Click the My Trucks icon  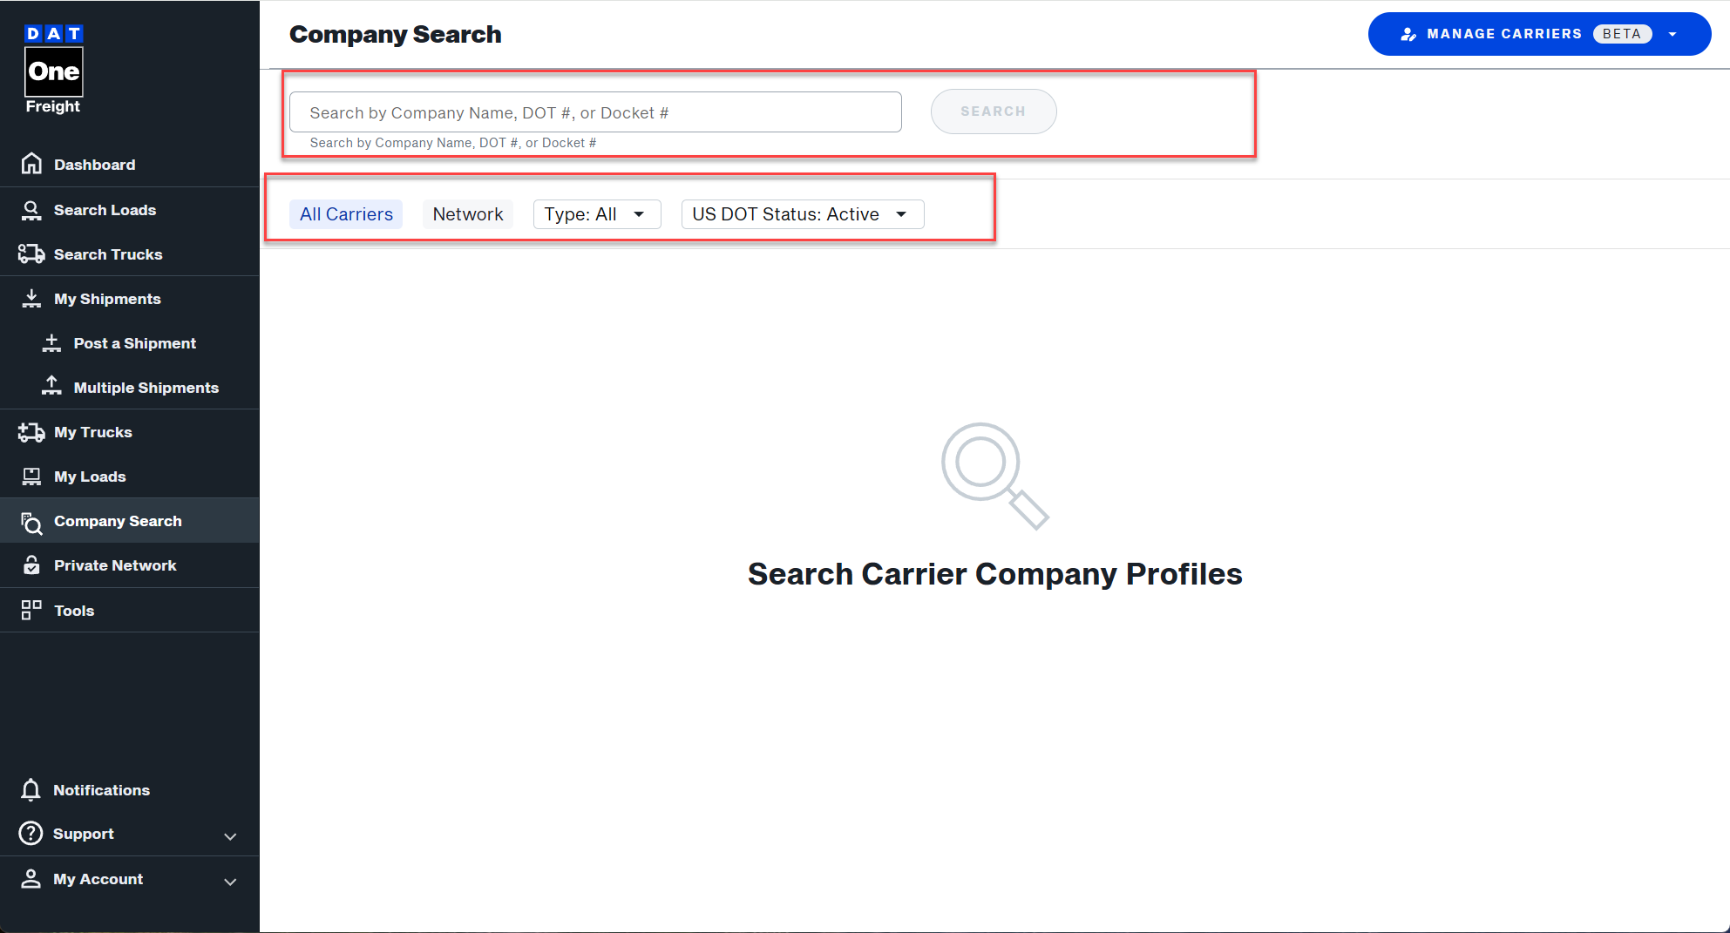click(x=31, y=432)
